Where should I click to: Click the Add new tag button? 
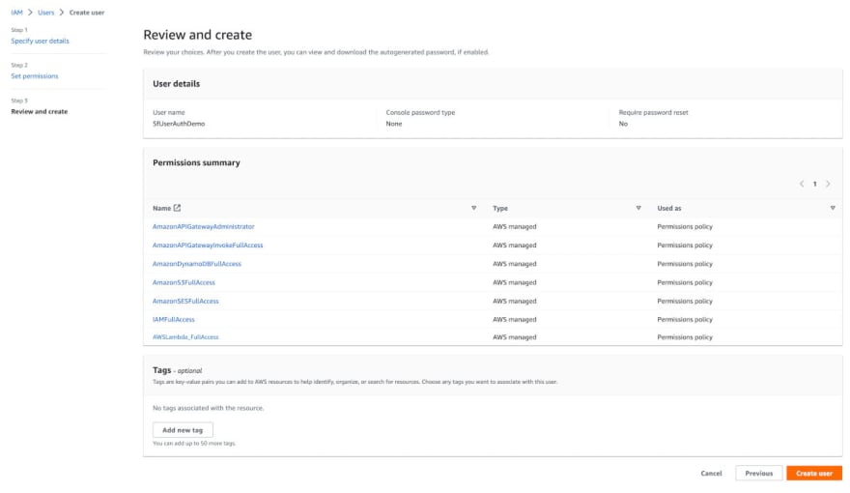[183, 430]
